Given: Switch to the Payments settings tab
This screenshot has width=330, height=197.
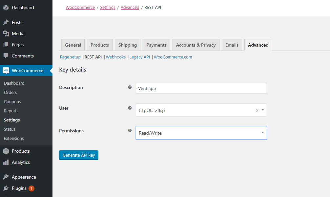Looking at the screenshot, I should [x=156, y=45].
